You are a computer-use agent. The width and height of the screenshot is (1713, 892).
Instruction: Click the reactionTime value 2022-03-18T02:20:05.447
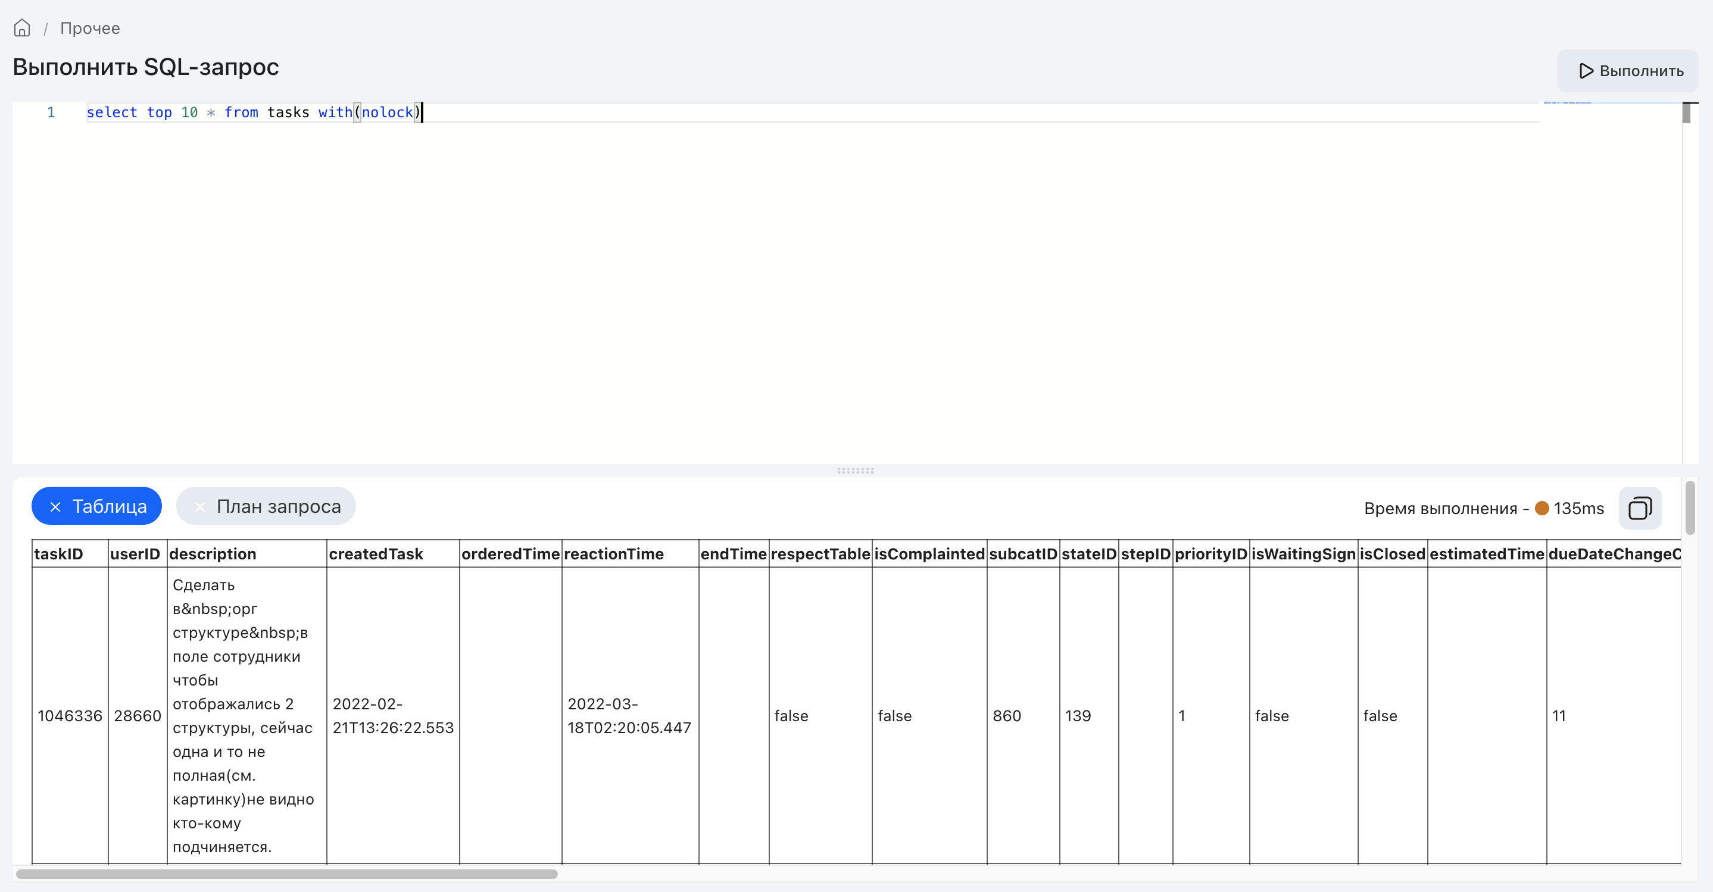pos(629,716)
